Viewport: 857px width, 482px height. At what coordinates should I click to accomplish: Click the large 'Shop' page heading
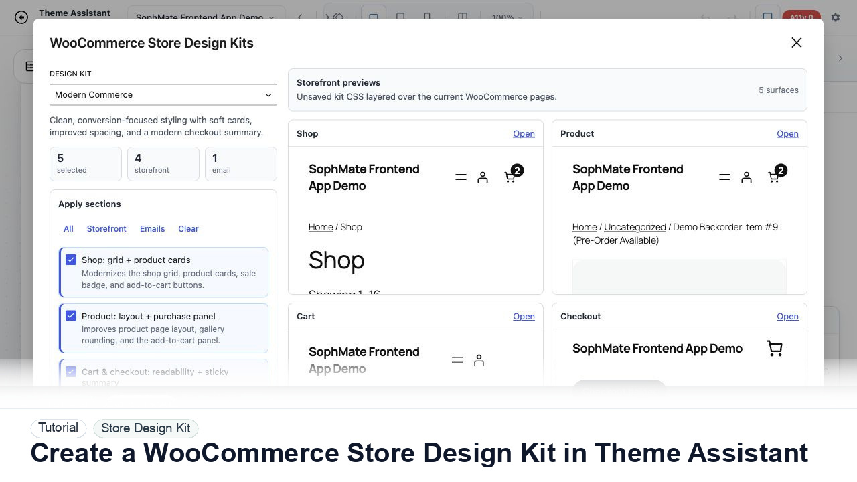click(336, 260)
